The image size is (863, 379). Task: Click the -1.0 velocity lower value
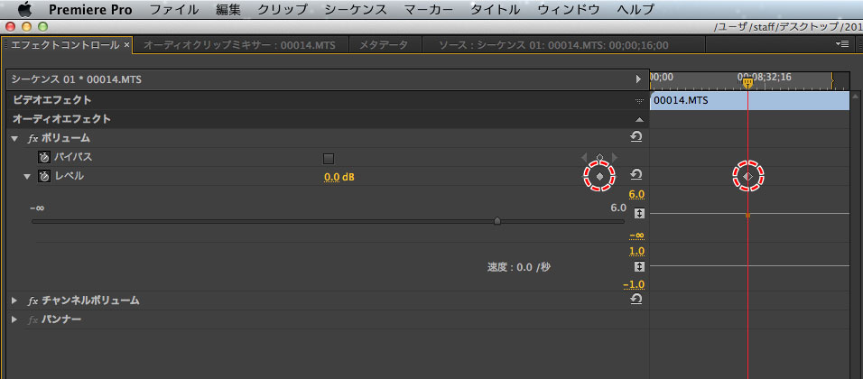(634, 284)
